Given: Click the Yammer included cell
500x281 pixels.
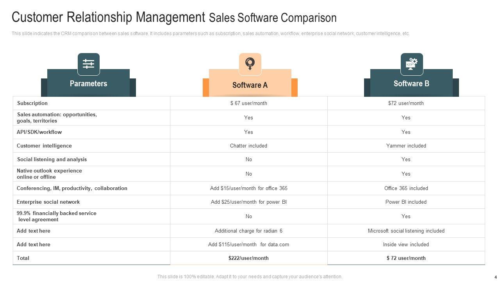Looking at the screenshot, I should point(406,146).
